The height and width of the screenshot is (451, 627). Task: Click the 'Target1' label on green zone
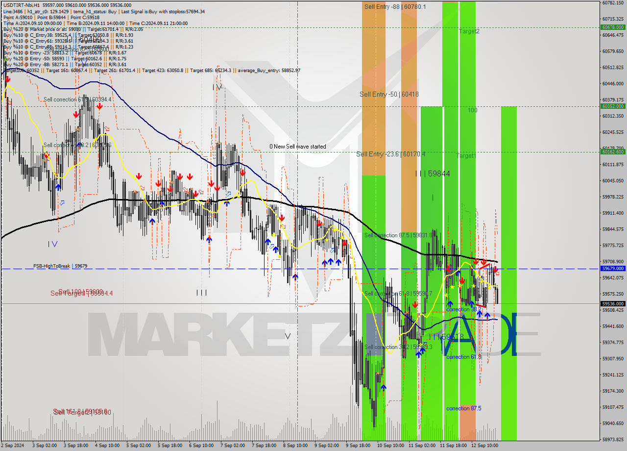[466, 155]
